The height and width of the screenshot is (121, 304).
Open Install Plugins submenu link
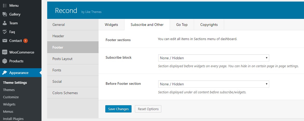click(13, 119)
